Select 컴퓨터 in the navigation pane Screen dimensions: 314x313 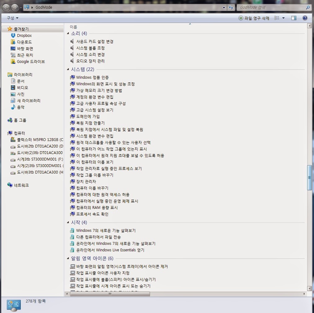coord(20,133)
